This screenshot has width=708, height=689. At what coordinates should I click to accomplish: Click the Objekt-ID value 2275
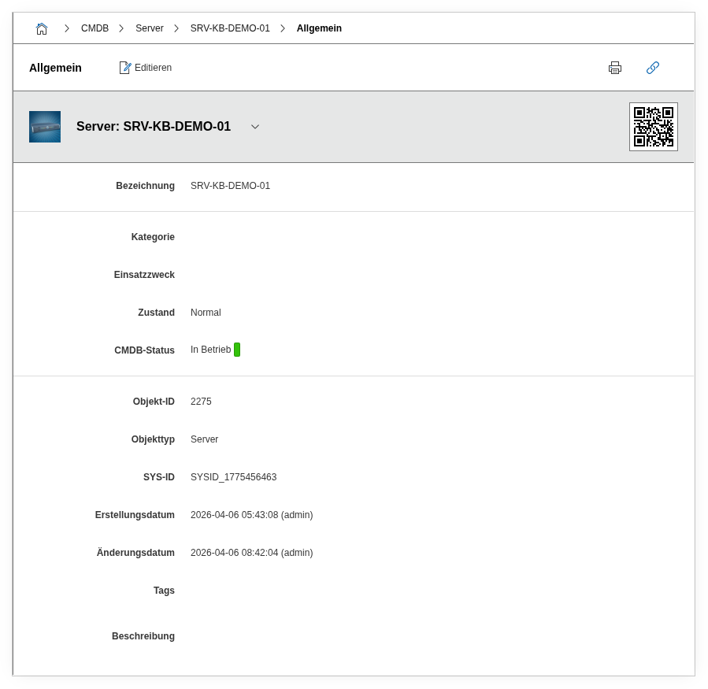201,402
